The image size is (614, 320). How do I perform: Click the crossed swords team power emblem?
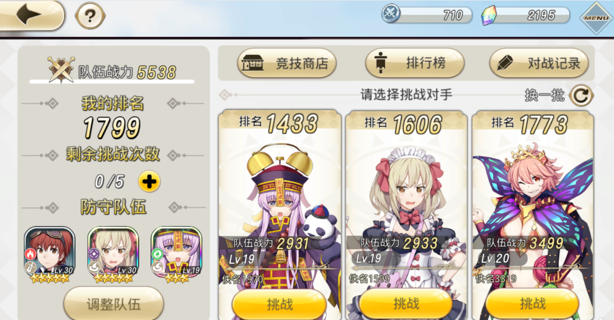[x=61, y=70]
